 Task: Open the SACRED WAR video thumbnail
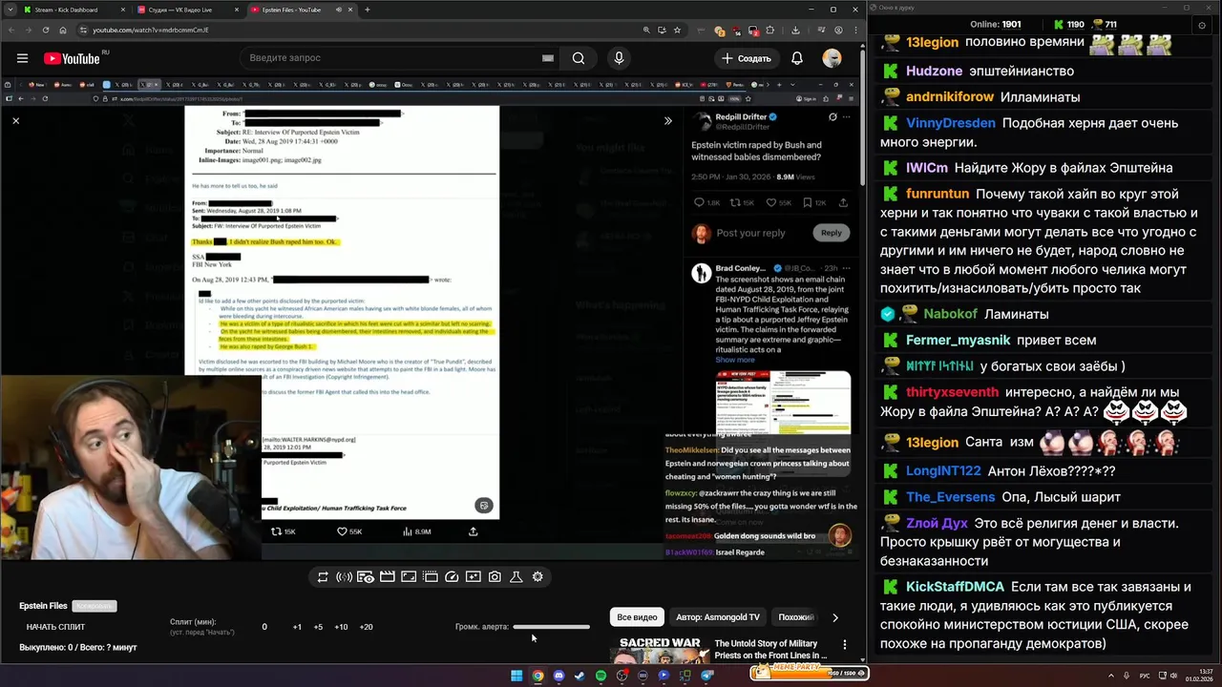pyautogui.click(x=660, y=649)
